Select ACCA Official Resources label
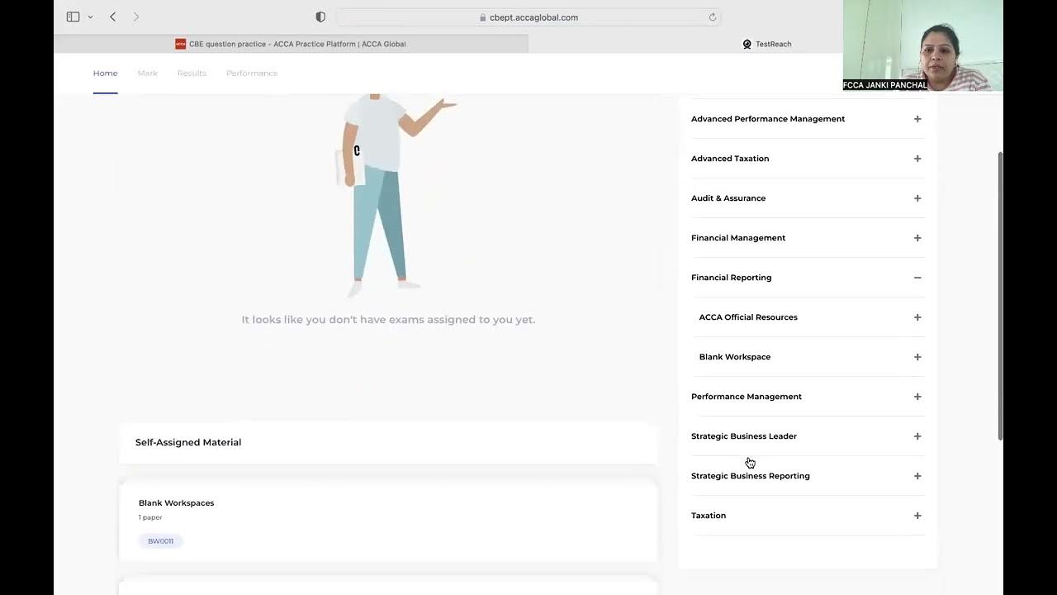The width and height of the screenshot is (1057, 595). [748, 317]
